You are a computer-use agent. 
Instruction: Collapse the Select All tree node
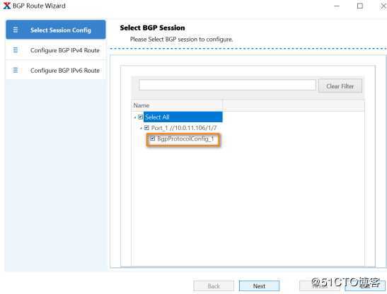(135, 117)
